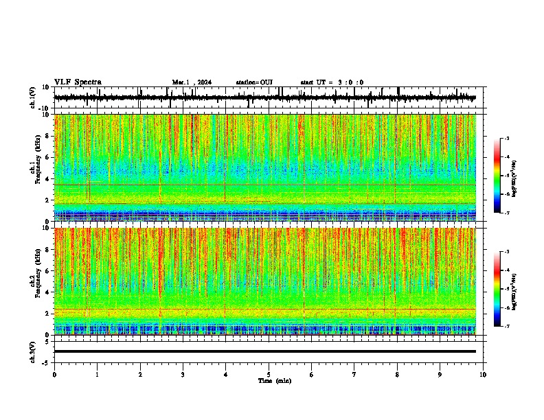Click the red 3.4 kHz line in ch.1 spectrogram
The width and height of the screenshot is (544, 420).
coord(264,185)
